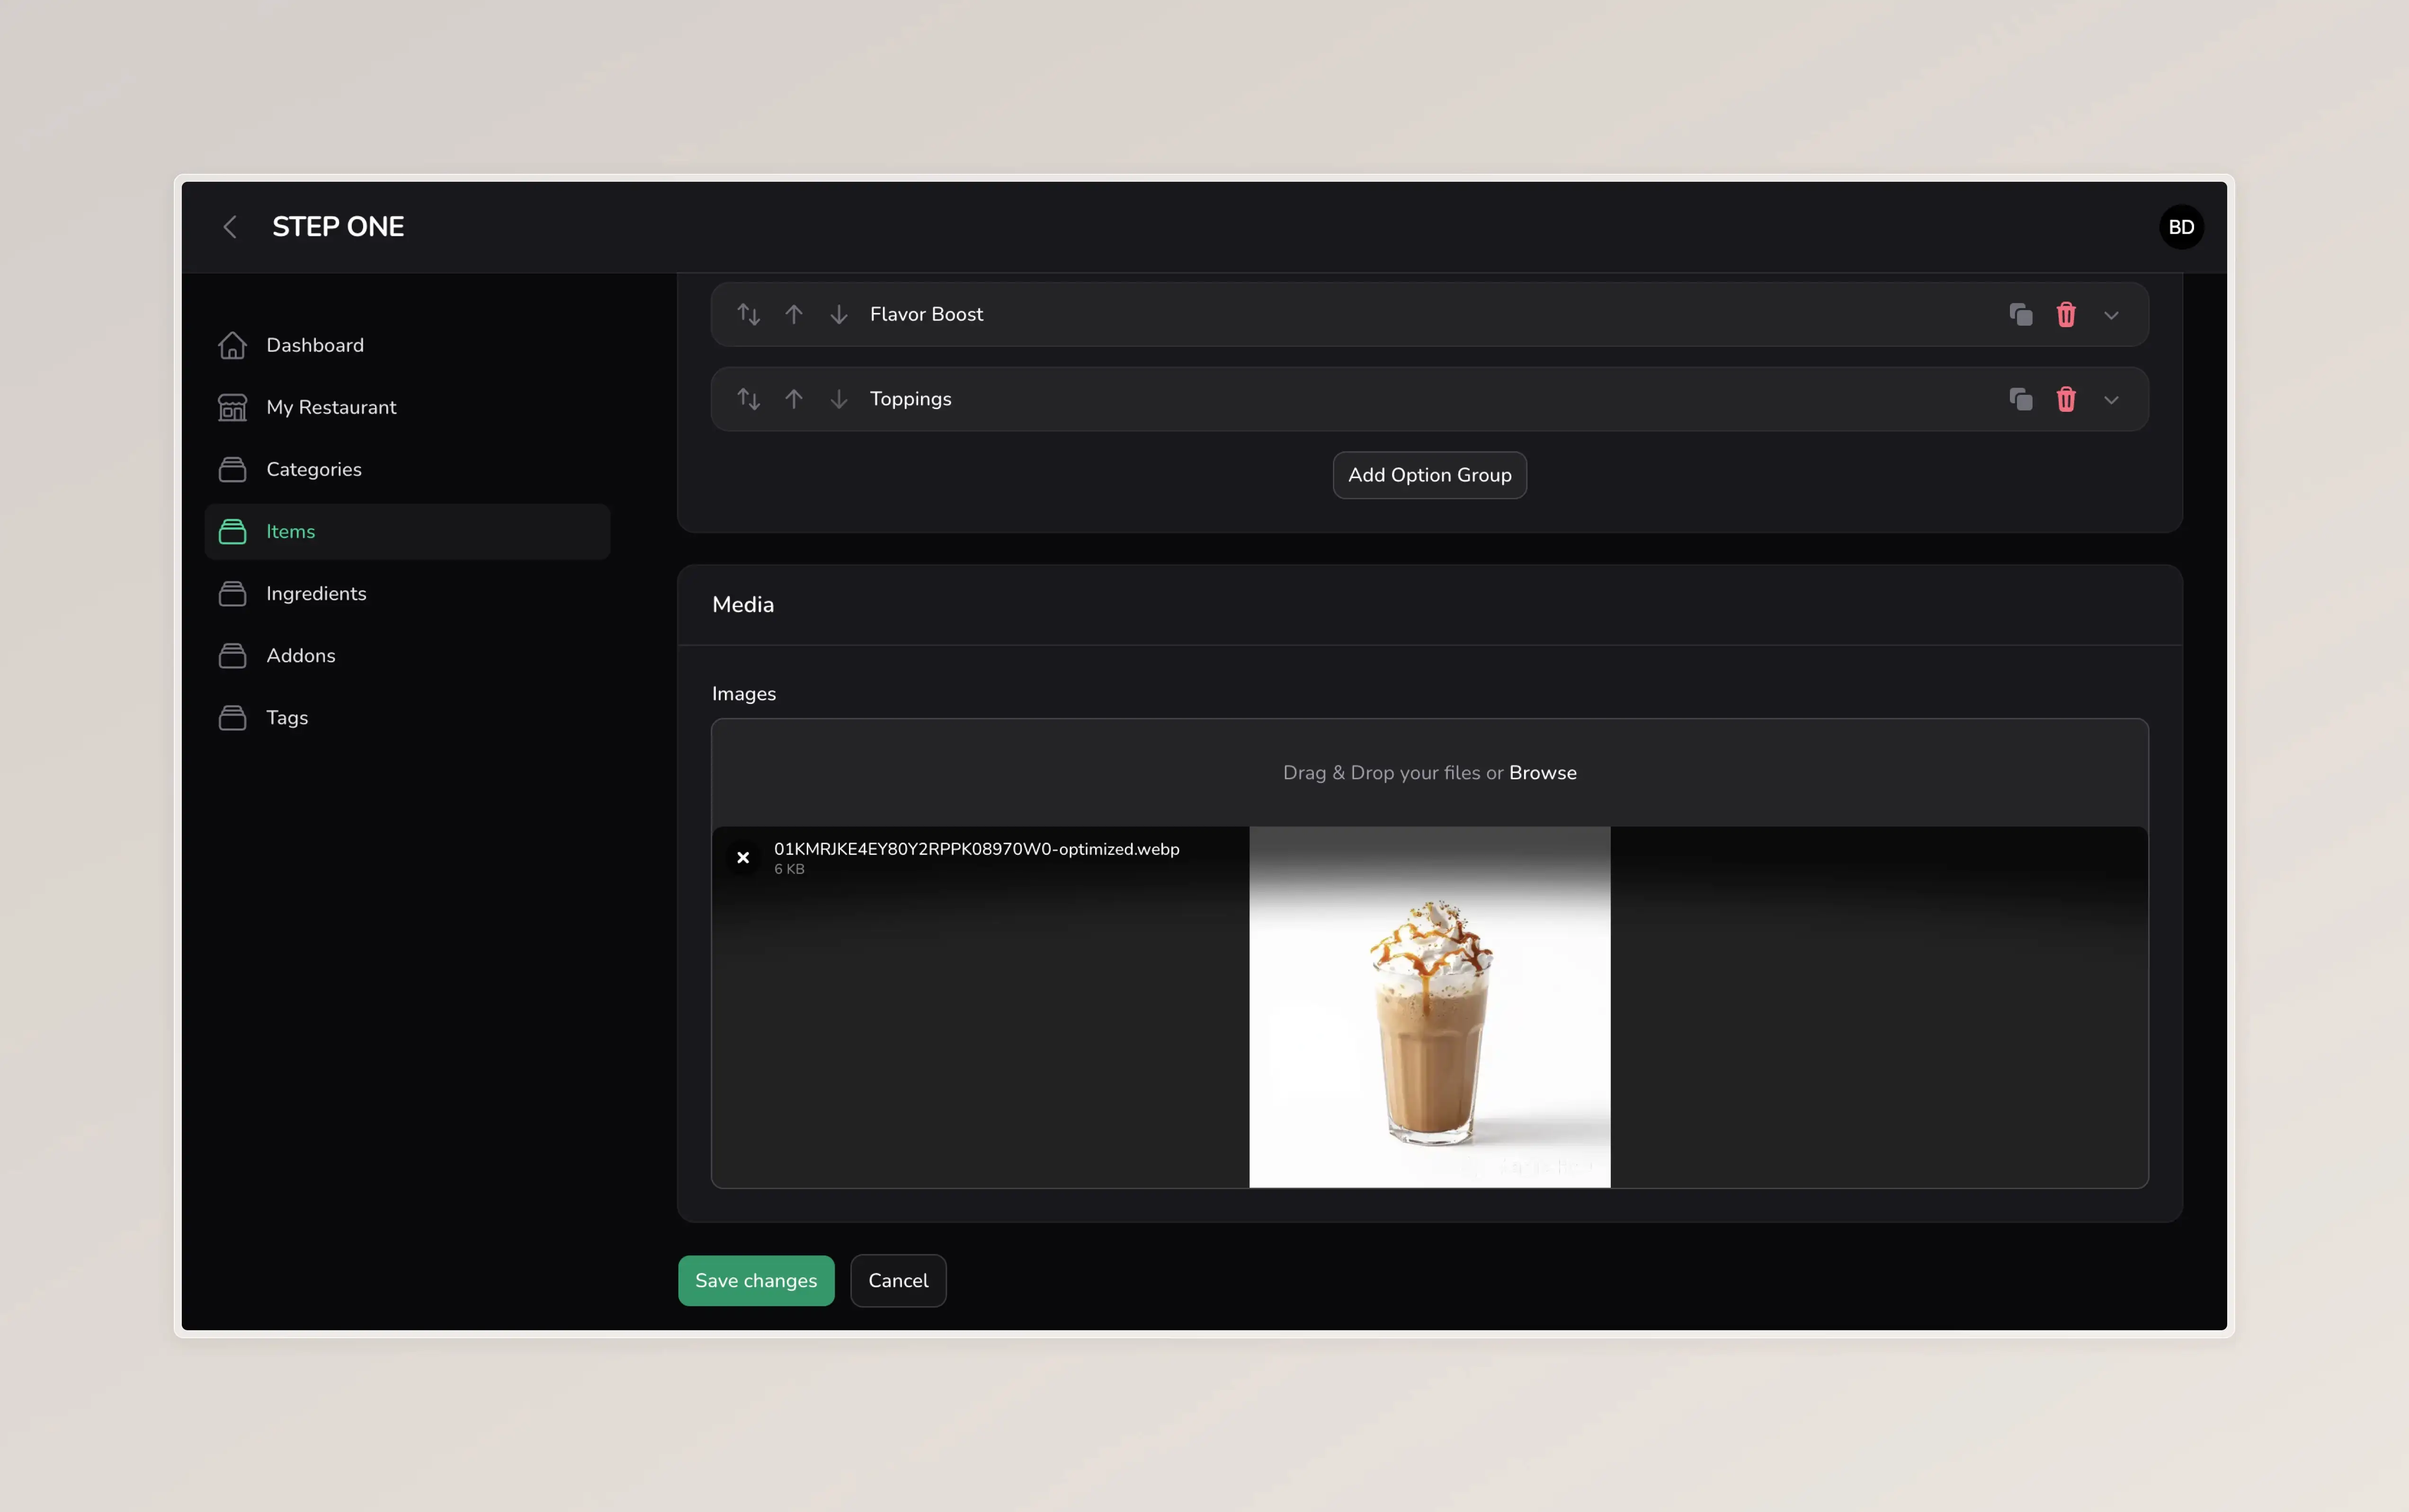Screen dimensions: 2409x1512
Task: Click reorder handle on Toppings row
Action: click(749, 399)
